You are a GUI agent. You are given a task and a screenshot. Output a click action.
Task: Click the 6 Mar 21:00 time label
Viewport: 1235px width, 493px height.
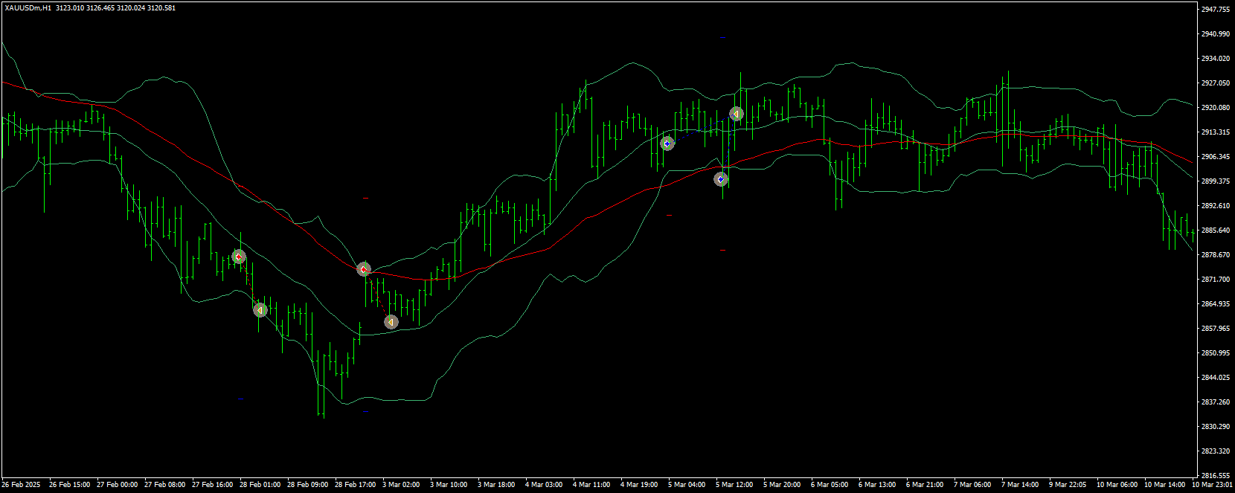925,485
